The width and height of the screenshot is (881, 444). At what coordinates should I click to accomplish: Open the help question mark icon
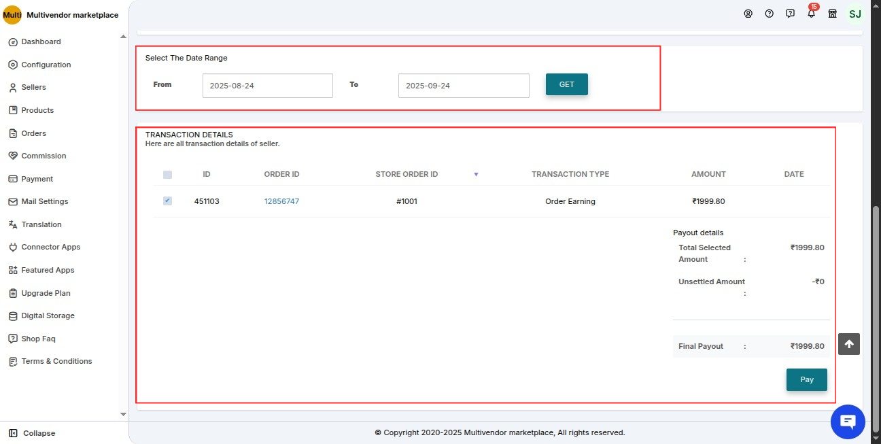(769, 14)
